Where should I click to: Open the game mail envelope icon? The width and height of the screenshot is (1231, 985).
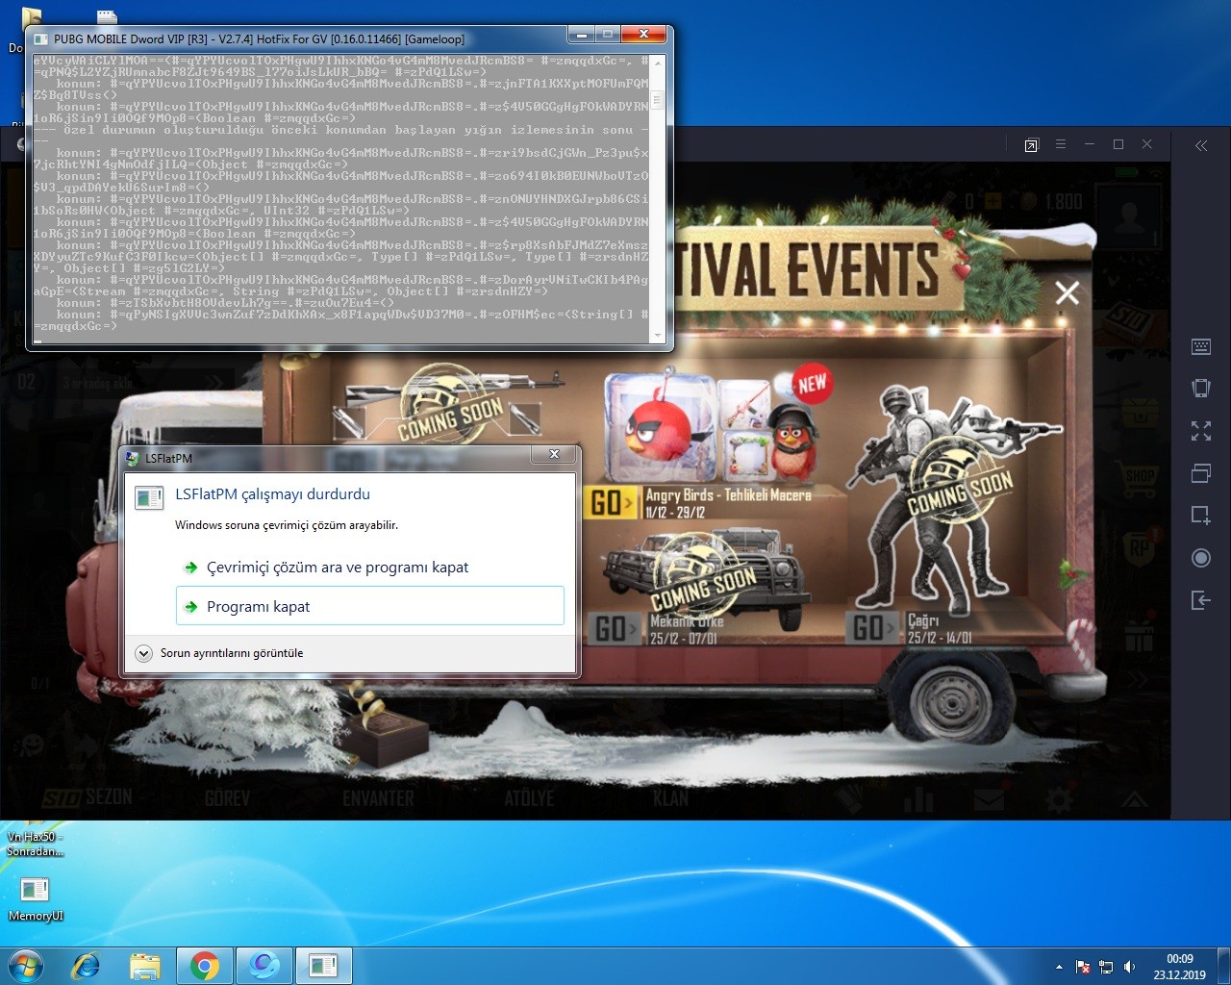(988, 798)
